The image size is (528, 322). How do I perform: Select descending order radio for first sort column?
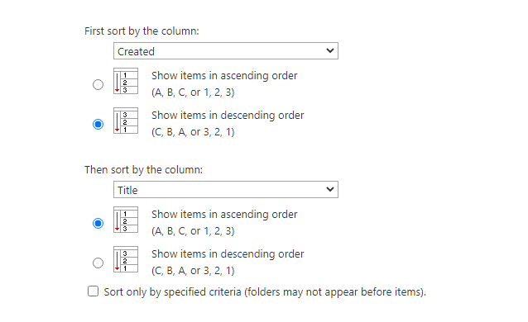pyautogui.click(x=98, y=124)
